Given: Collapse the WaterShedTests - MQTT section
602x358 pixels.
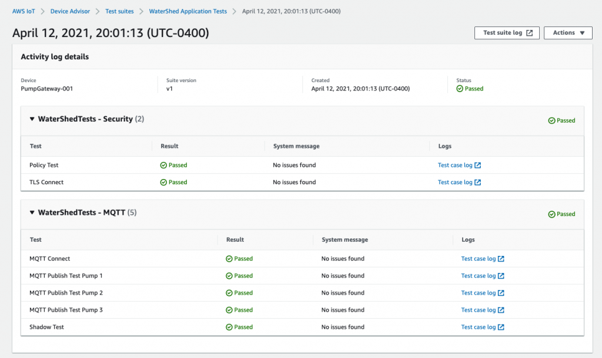Looking at the screenshot, I should (32, 212).
